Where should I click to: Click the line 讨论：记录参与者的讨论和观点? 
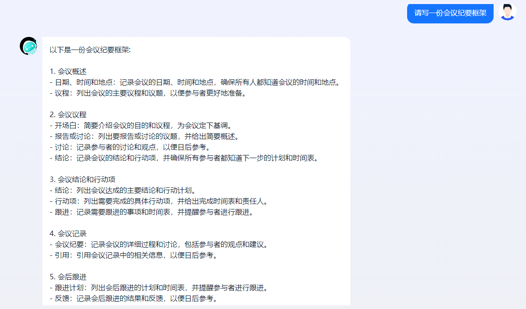point(131,147)
